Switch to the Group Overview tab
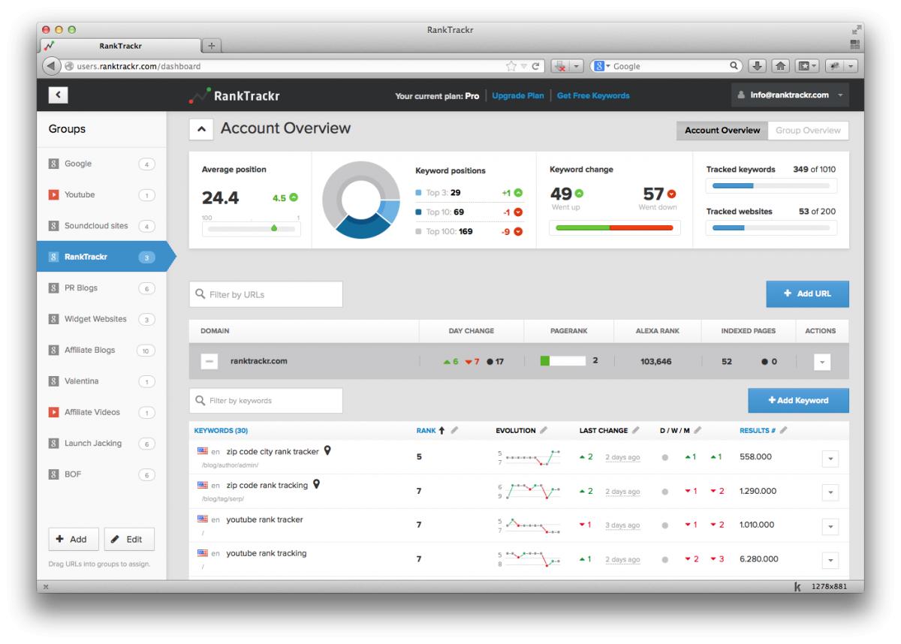 pos(808,131)
